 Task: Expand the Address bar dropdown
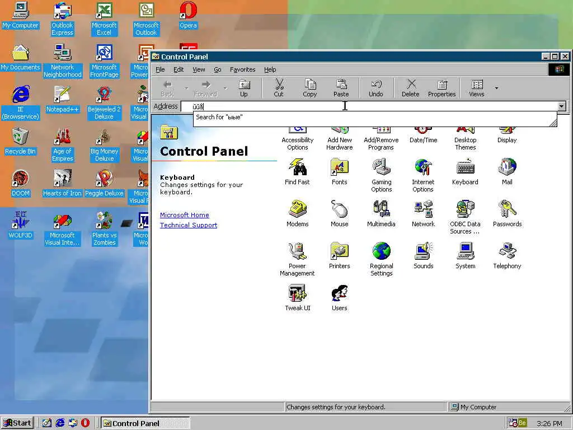[562, 106]
